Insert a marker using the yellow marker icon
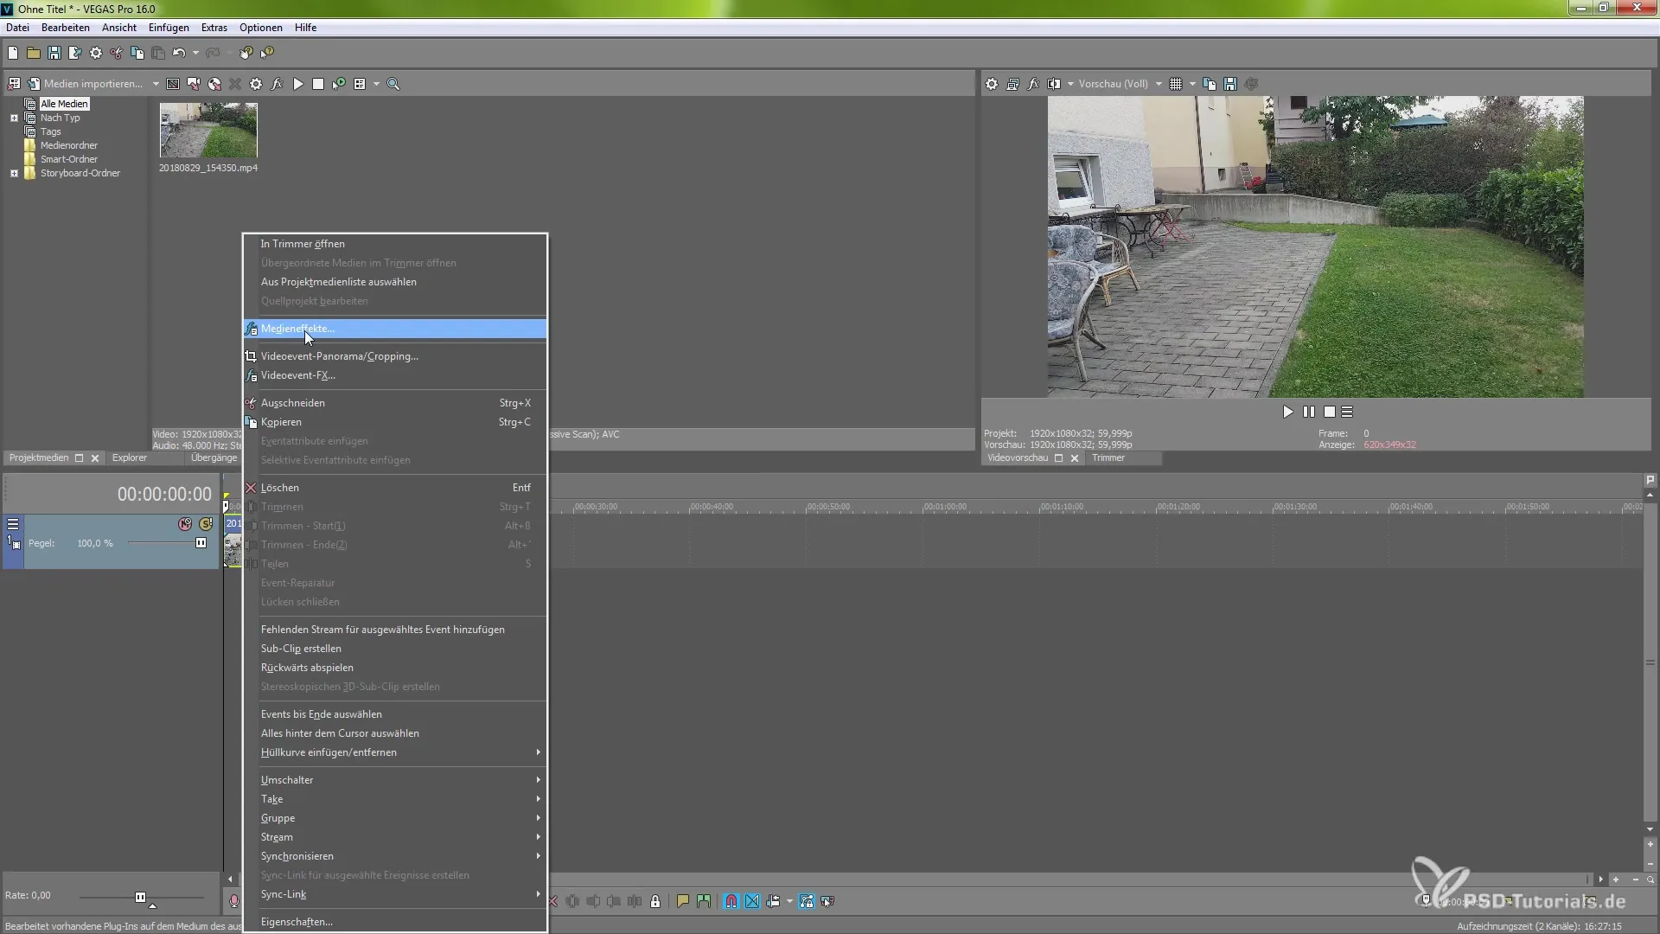The width and height of the screenshot is (1660, 934). pyautogui.click(x=683, y=901)
